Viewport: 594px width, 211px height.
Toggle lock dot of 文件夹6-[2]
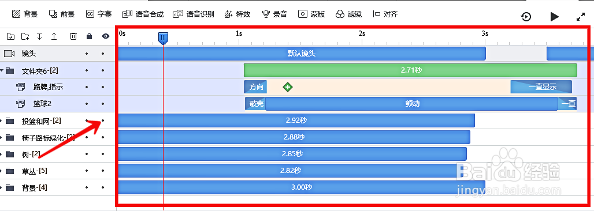click(x=87, y=71)
